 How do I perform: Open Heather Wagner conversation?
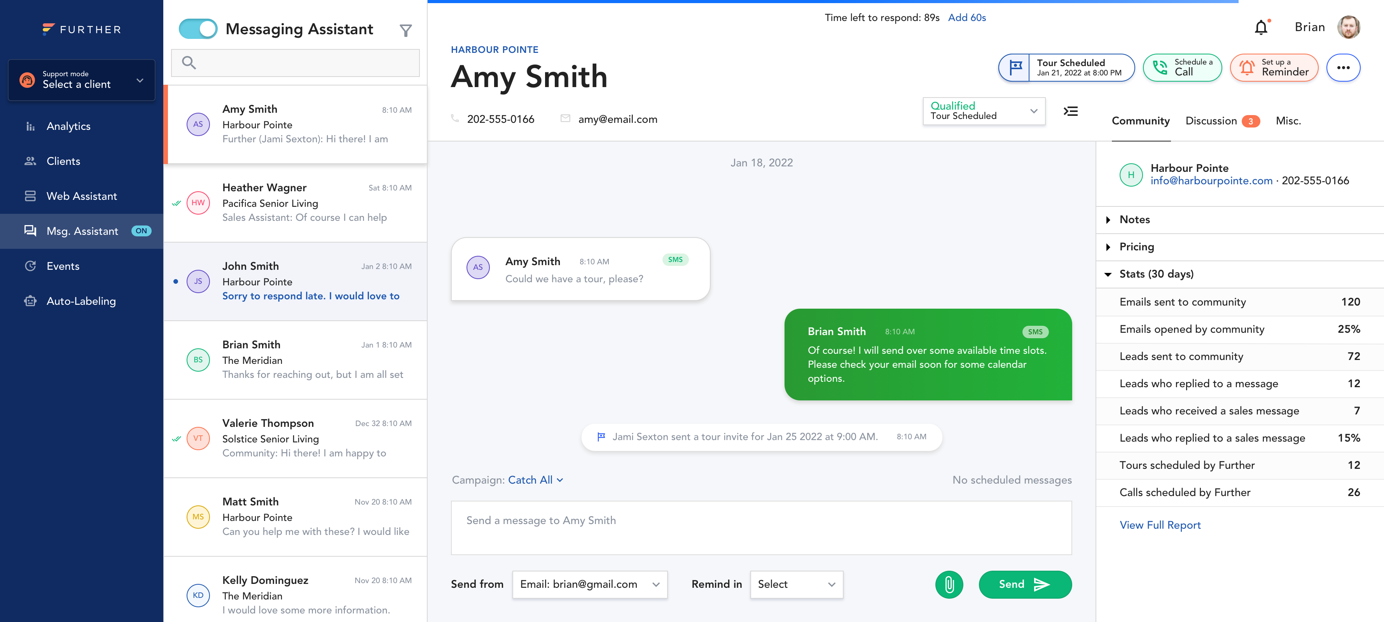(295, 203)
